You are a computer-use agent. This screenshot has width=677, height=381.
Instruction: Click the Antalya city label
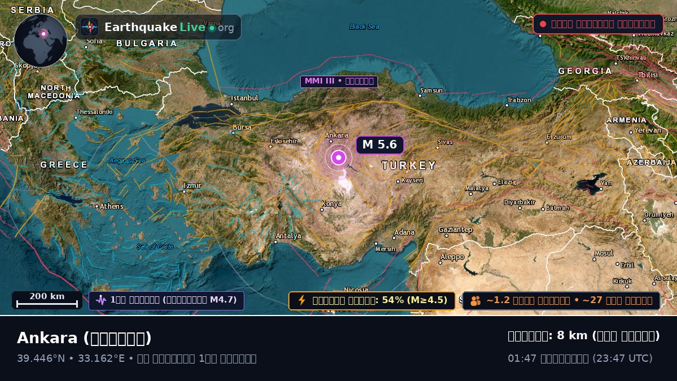tap(288, 236)
